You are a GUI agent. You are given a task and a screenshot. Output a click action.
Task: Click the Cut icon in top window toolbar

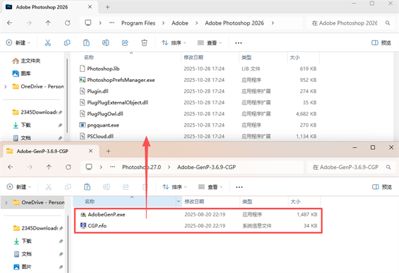pyautogui.click(x=48, y=43)
